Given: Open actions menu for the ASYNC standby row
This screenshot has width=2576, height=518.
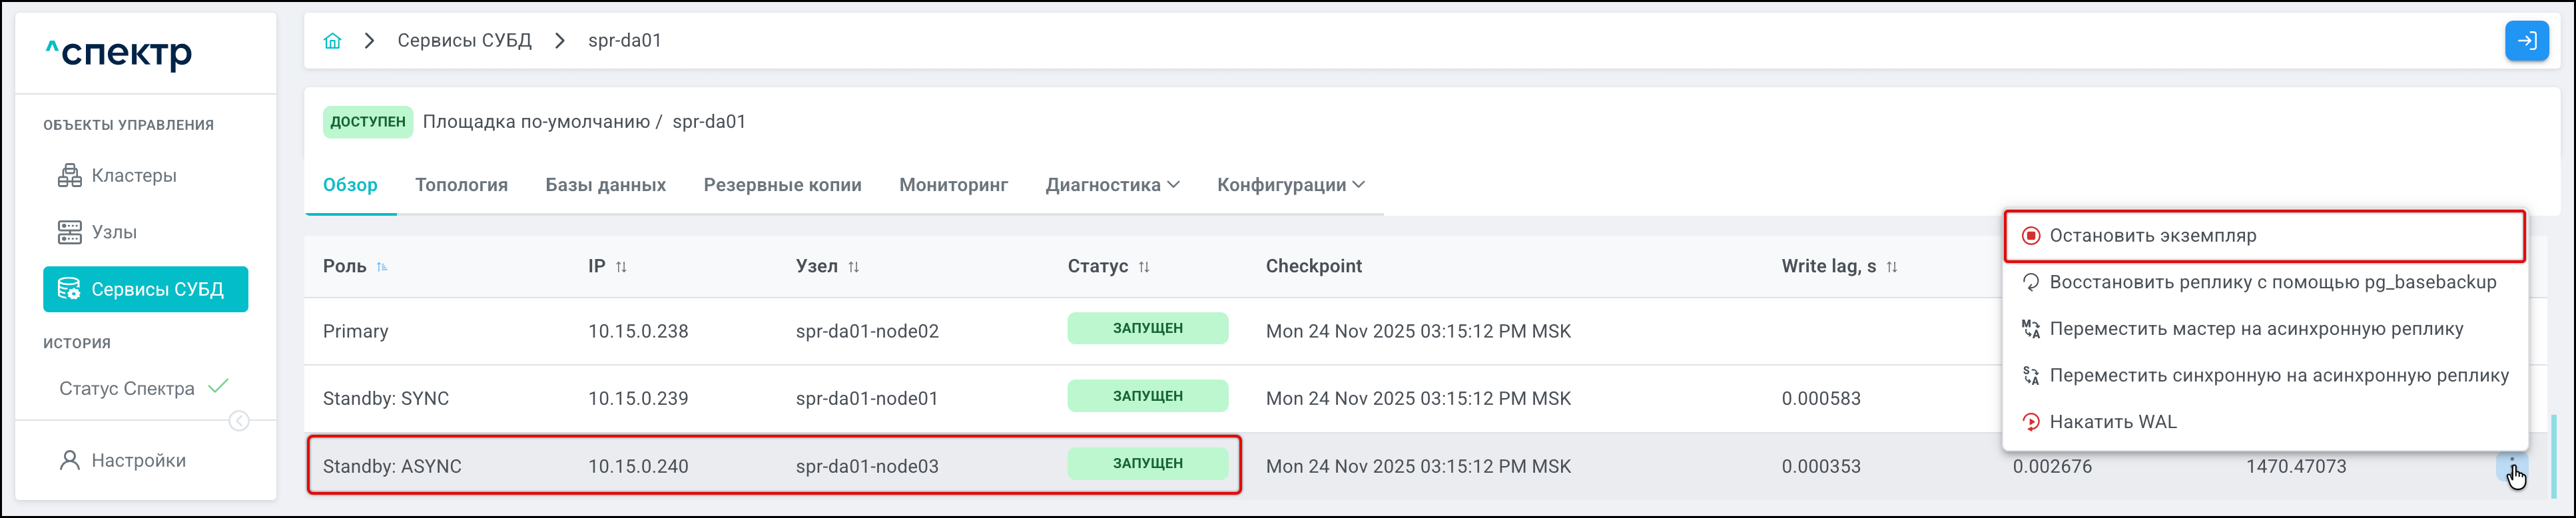Looking at the screenshot, I should [x=2511, y=466].
